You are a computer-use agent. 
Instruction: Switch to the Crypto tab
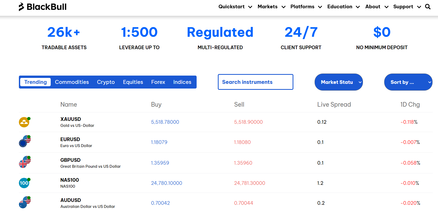tap(106, 82)
